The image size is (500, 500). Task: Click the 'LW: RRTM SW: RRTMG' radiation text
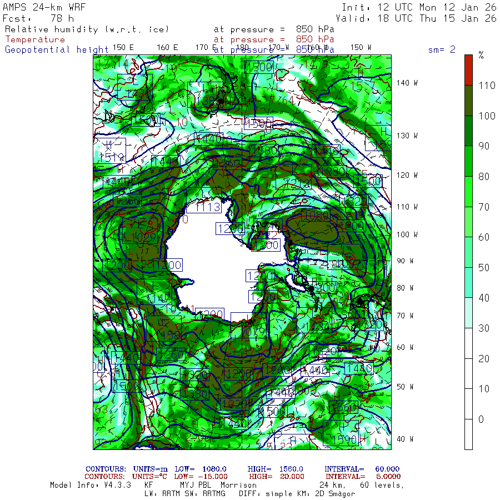(184, 494)
